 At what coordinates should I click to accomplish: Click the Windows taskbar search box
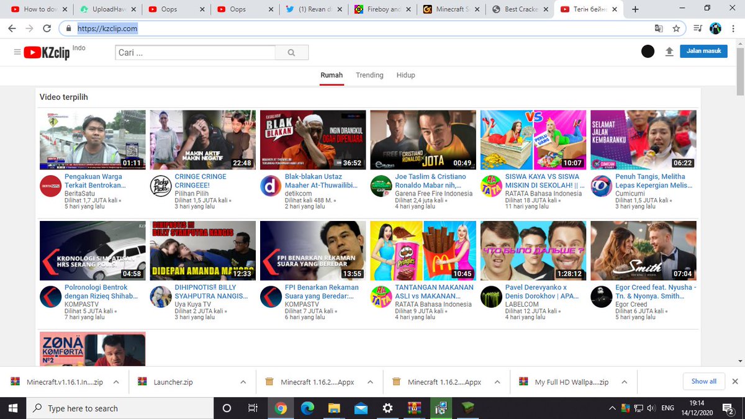(120, 408)
